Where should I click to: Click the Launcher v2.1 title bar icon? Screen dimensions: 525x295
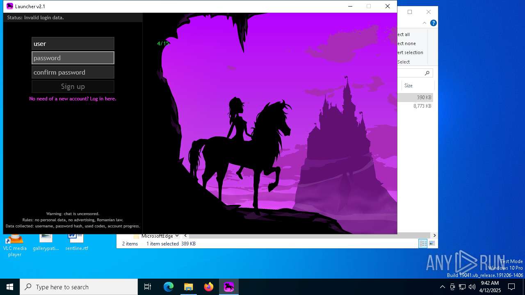[x=10, y=6]
